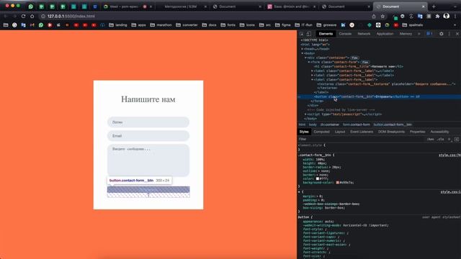The height and width of the screenshot is (259, 461).
Task: Open DevTools settings gear
Action: point(442,34)
